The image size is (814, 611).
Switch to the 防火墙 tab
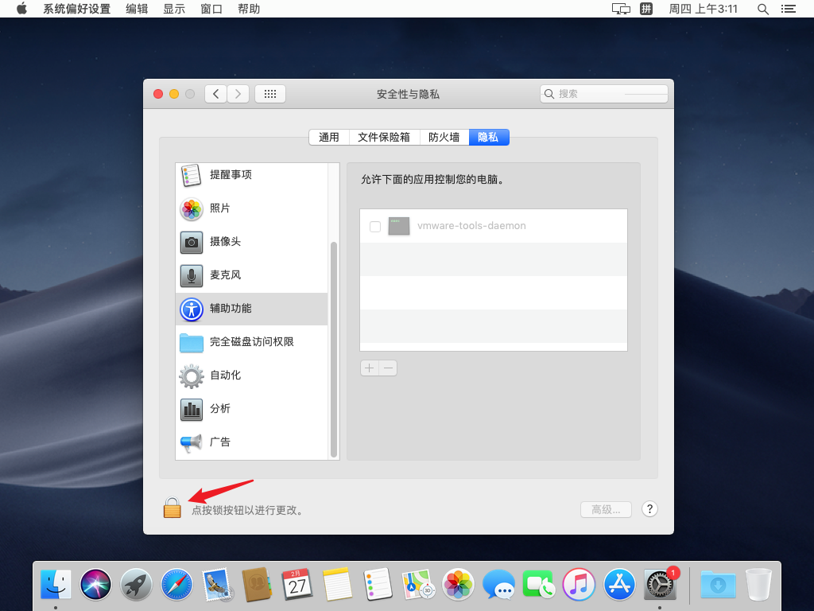coord(444,137)
